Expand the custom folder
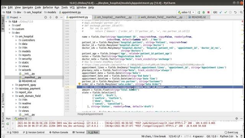 (10, 29)
